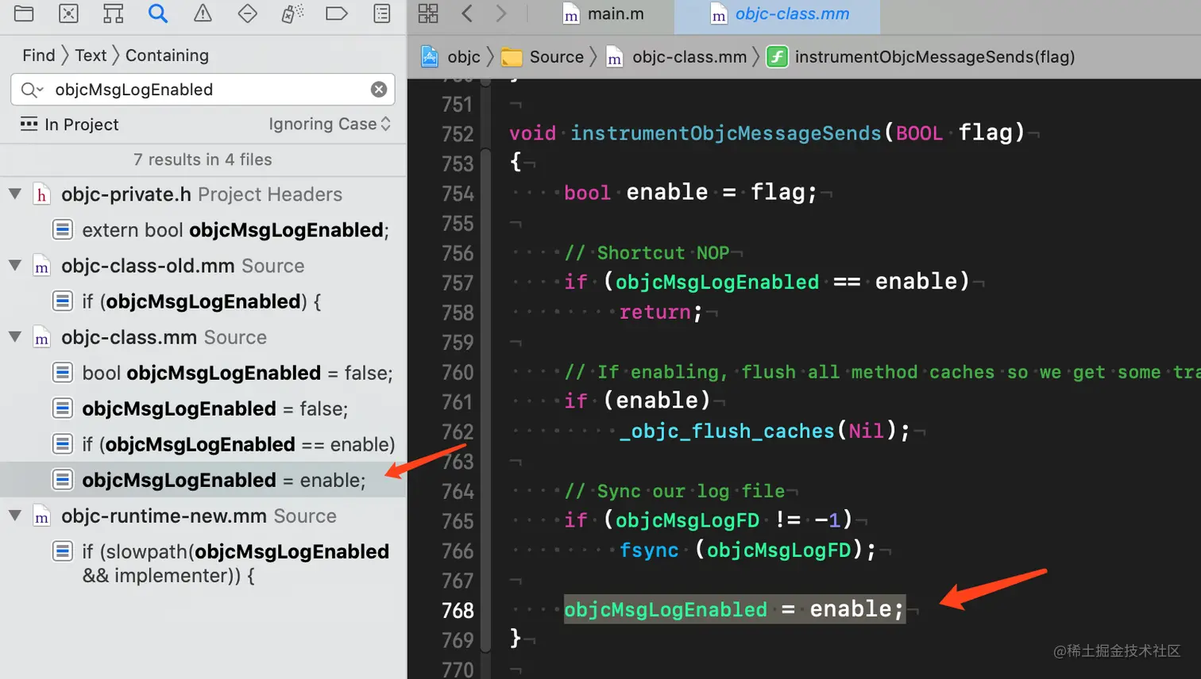1201x679 pixels.
Task: Select the Find navigator magnifier icon
Action: click(x=158, y=13)
